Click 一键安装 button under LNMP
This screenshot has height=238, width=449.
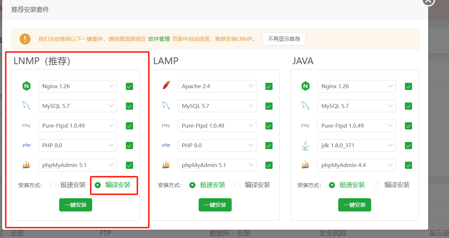[x=76, y=205]
